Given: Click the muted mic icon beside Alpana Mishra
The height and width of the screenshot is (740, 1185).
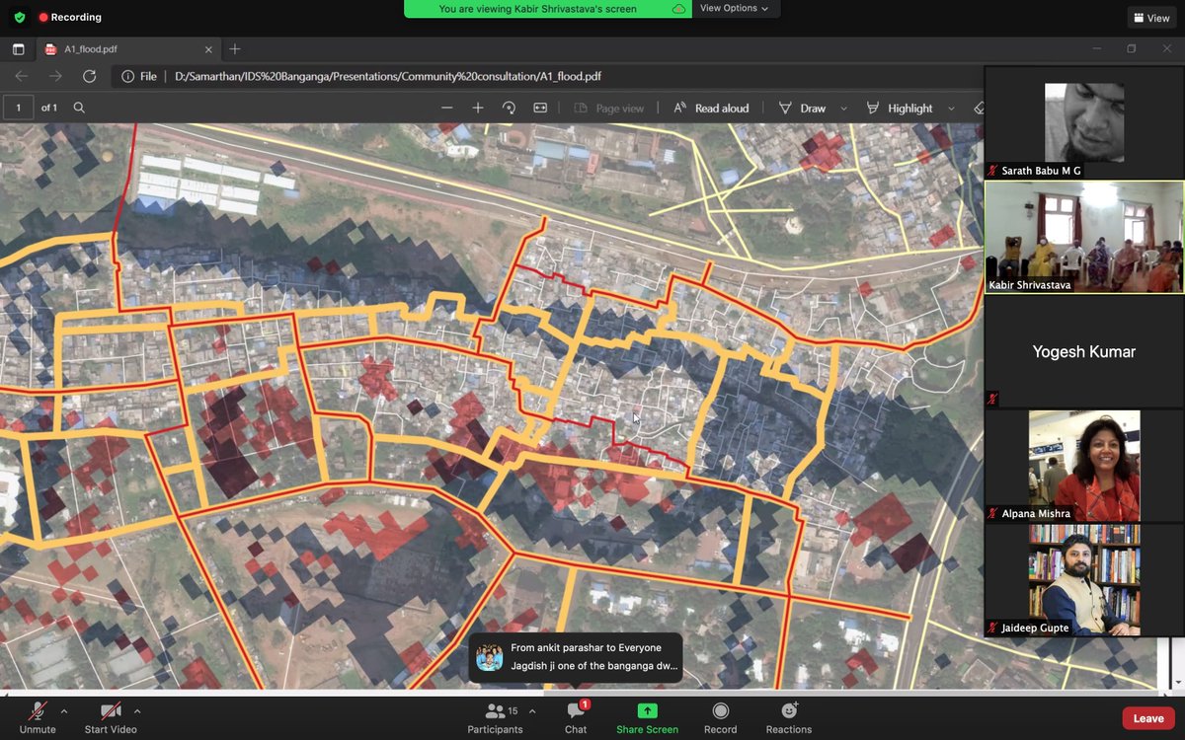Looking at the screenshot, I should pos(993,513).
